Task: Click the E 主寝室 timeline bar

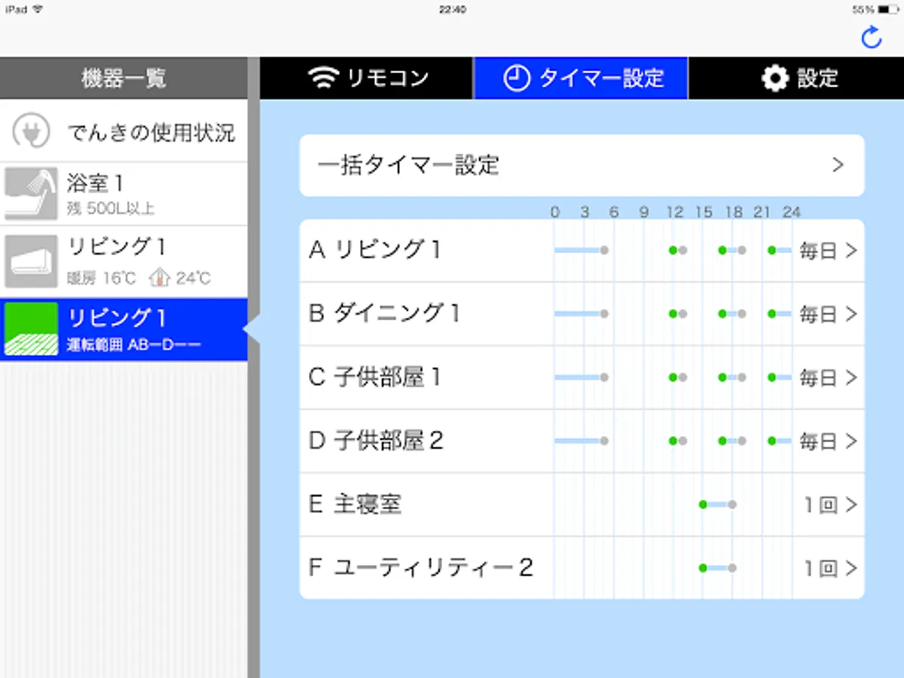Action: [x=717, y=504]
